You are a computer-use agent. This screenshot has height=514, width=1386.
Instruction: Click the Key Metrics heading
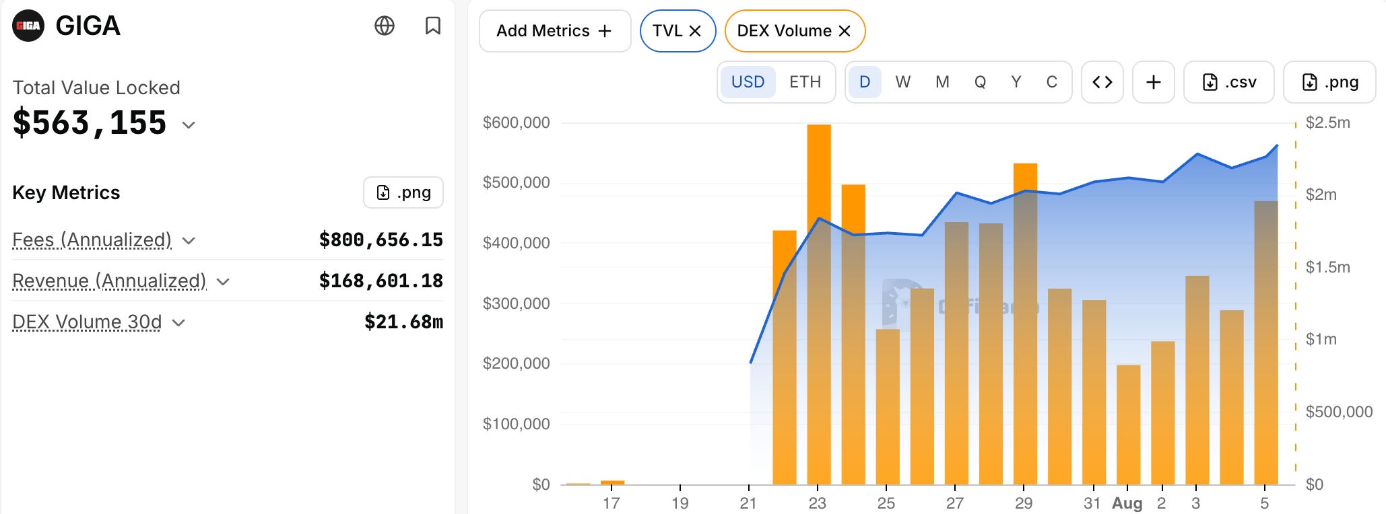tap(66, 192)
